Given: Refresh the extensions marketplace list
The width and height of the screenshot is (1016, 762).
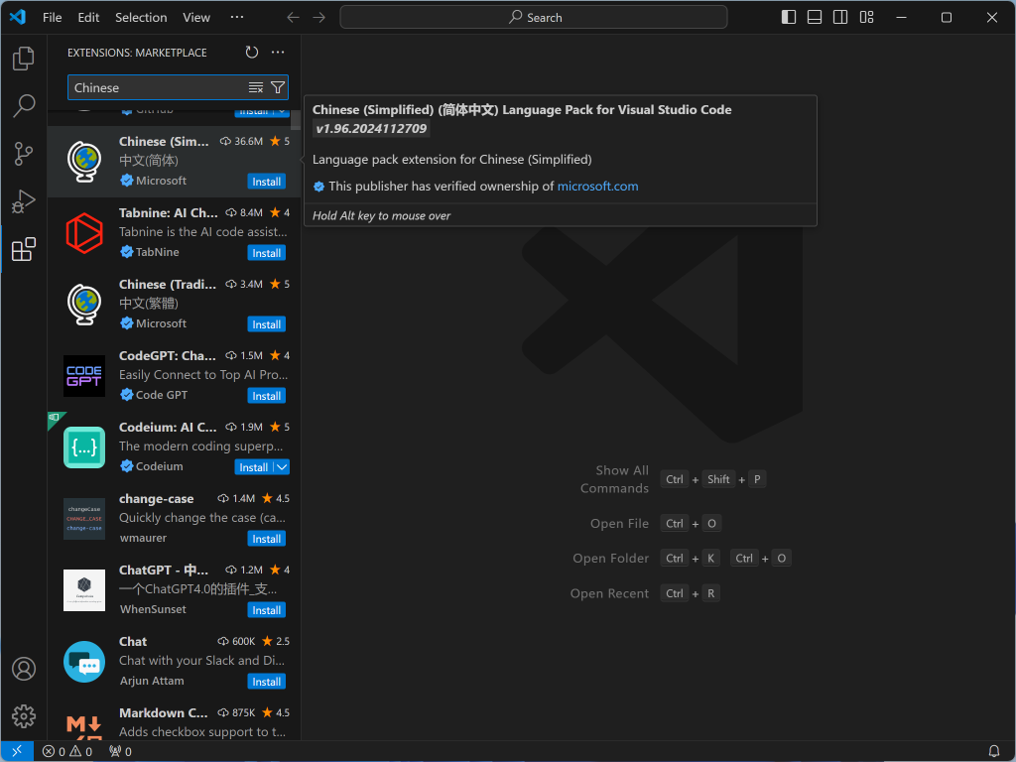Looking at the screenshot, I should 252,53.
